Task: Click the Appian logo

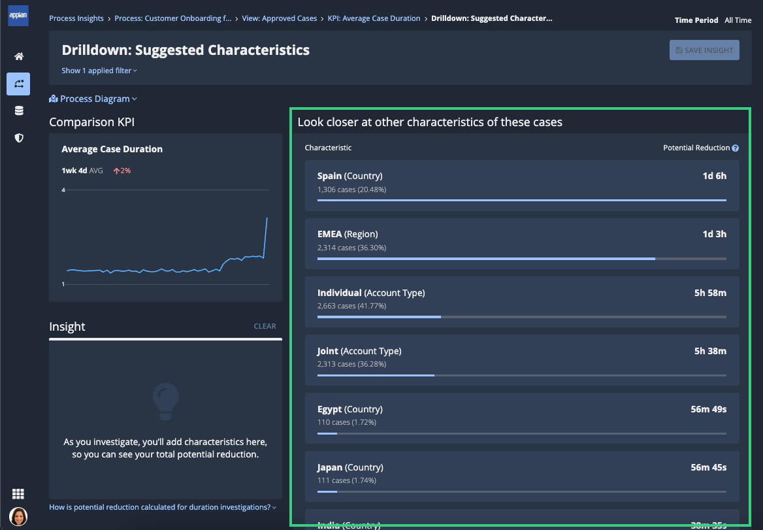Action: [18, 16]
